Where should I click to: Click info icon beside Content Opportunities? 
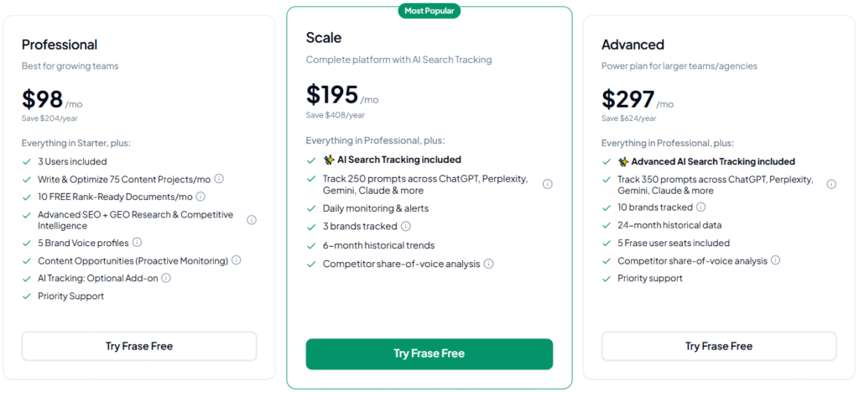[236, 260]
